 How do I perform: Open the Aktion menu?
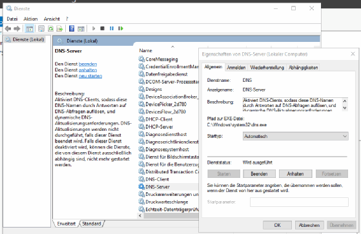click(x=30, y=19)
